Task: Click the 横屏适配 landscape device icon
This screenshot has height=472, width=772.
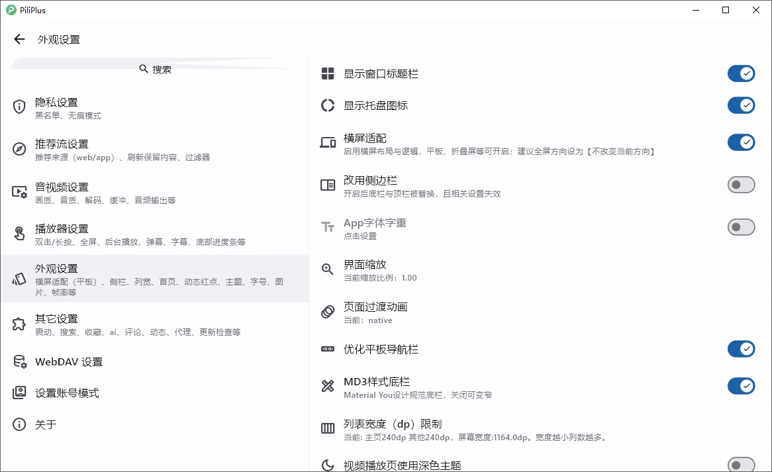Action: pyautogui.click(x=327, y=143)
